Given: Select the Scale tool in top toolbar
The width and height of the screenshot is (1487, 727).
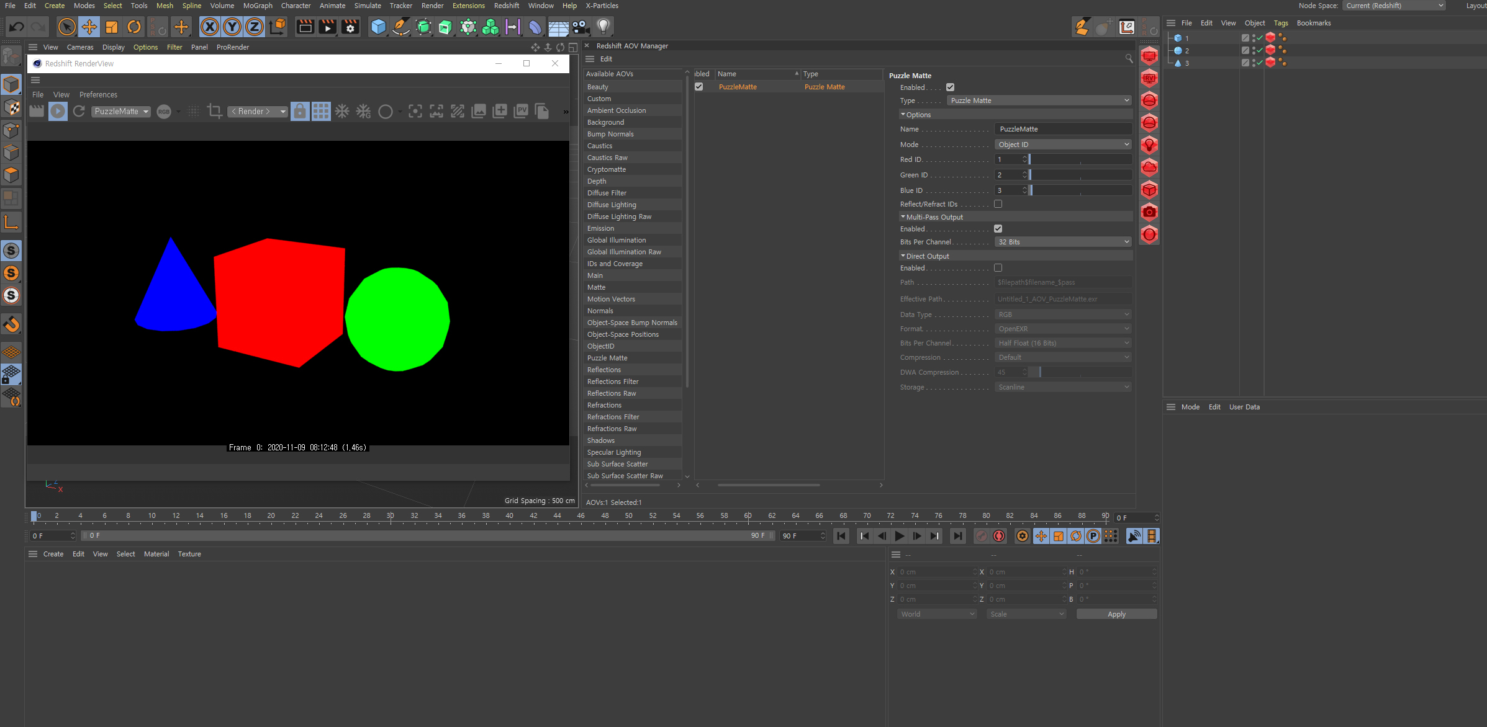Looking at the screenshot, I should coord(112,27).
